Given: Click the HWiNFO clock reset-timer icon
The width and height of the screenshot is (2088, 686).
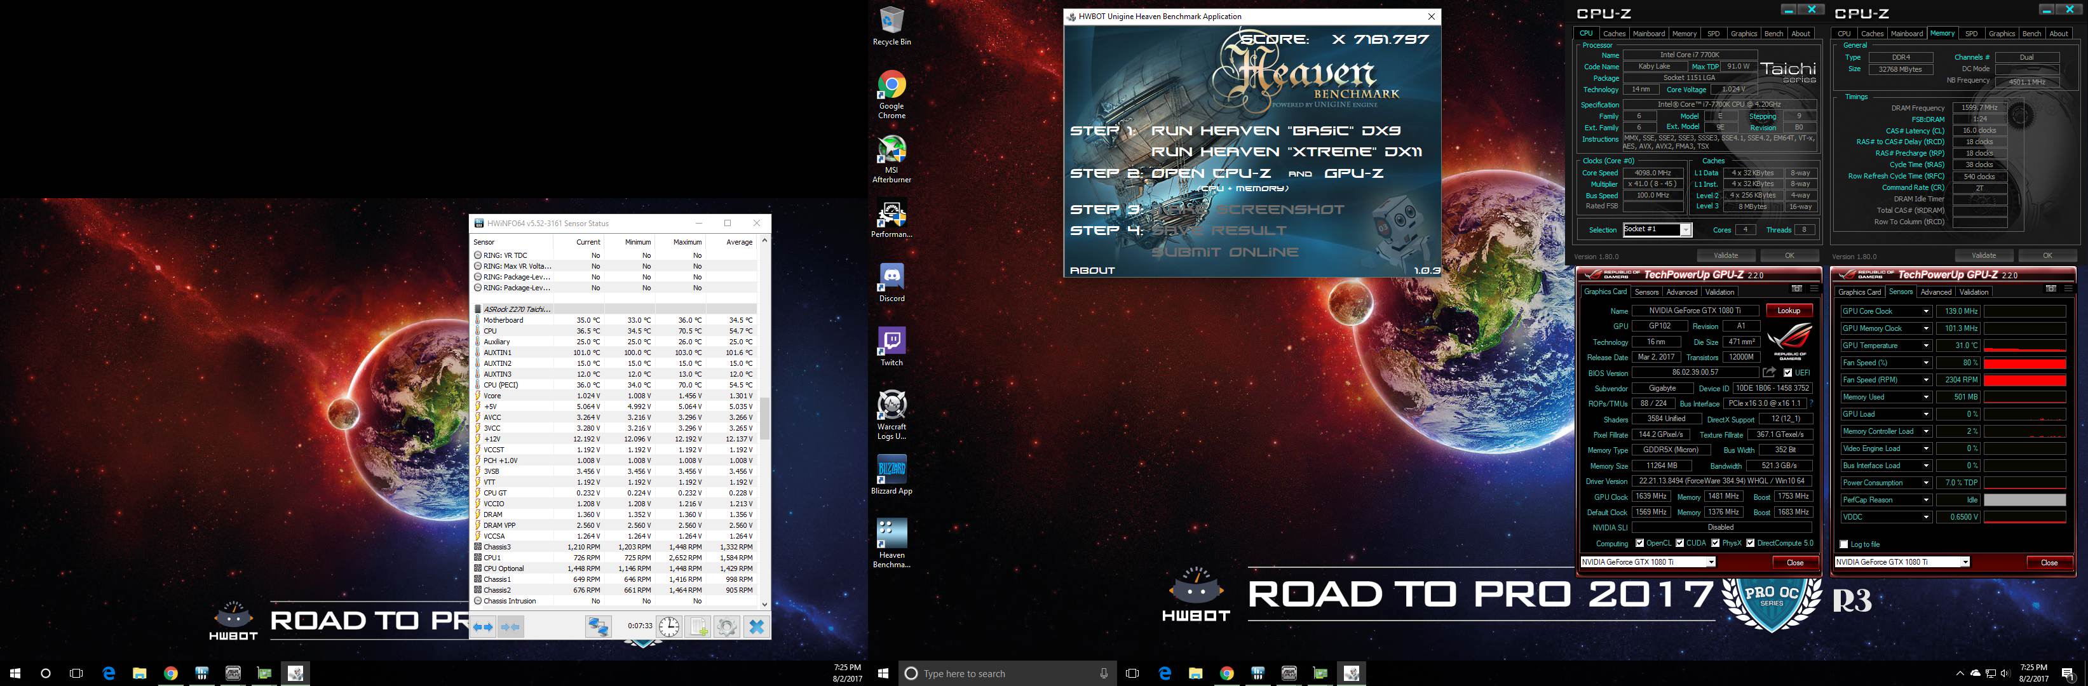Looking at the screenshot, I should click(668, 627).
